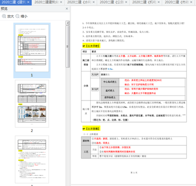Click the 项目 table header cell
The height and width of the screenshot is (186, 196).
tap(86, 52)
